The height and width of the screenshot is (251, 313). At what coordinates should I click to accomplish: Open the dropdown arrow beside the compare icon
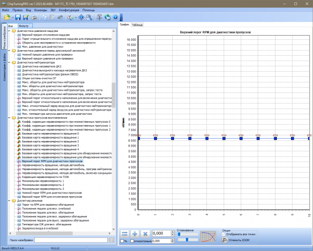[76, 17]
